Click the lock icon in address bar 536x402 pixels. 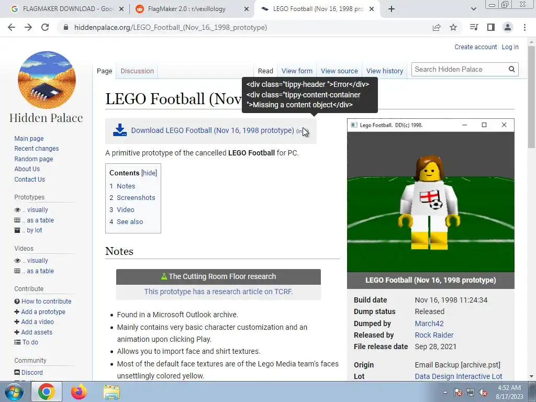coord(66,27)
